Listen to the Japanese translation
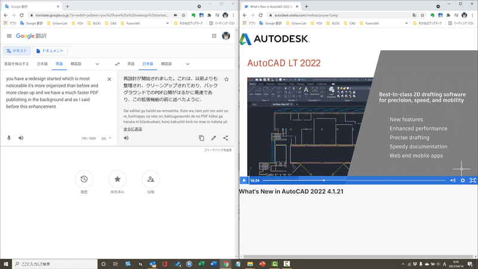Image resolution: width=478 pixels, height=269 pixels. pyautogui.click(x=126, y=138)
